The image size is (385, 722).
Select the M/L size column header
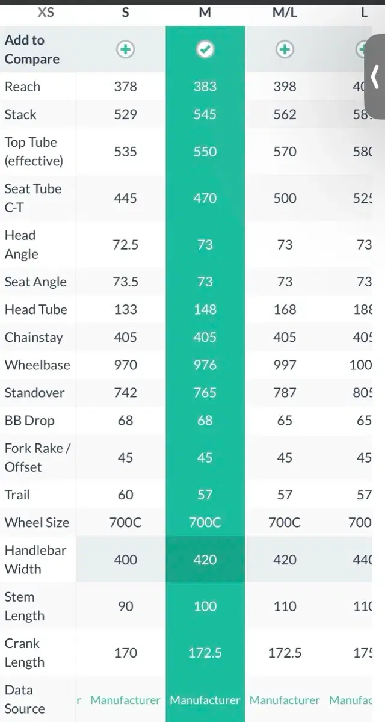285,13
